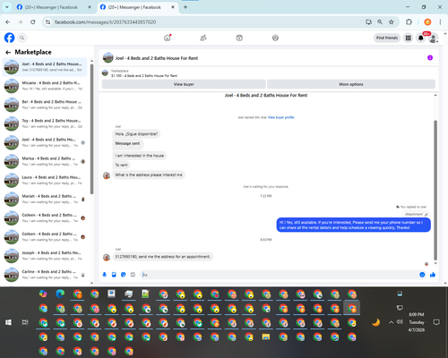Open Windows Start menu
Image resolution: width=448 pixels, height=358 pixels.
tap(8, 322)
